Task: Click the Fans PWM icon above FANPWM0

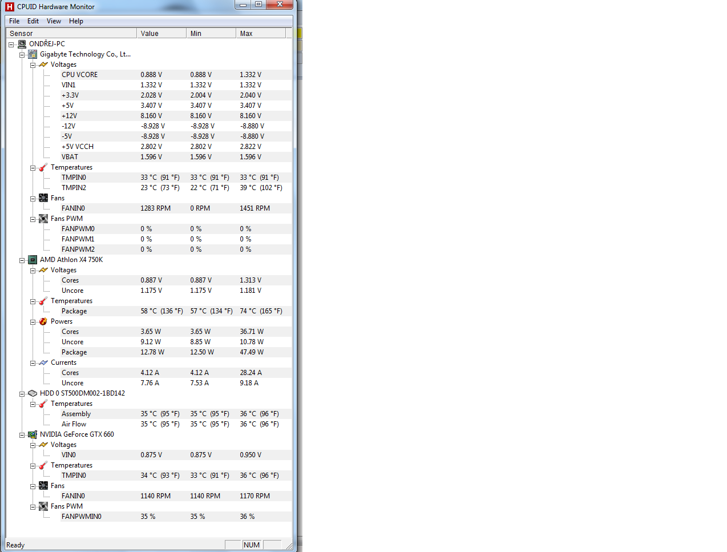Action: pos(43,219)
